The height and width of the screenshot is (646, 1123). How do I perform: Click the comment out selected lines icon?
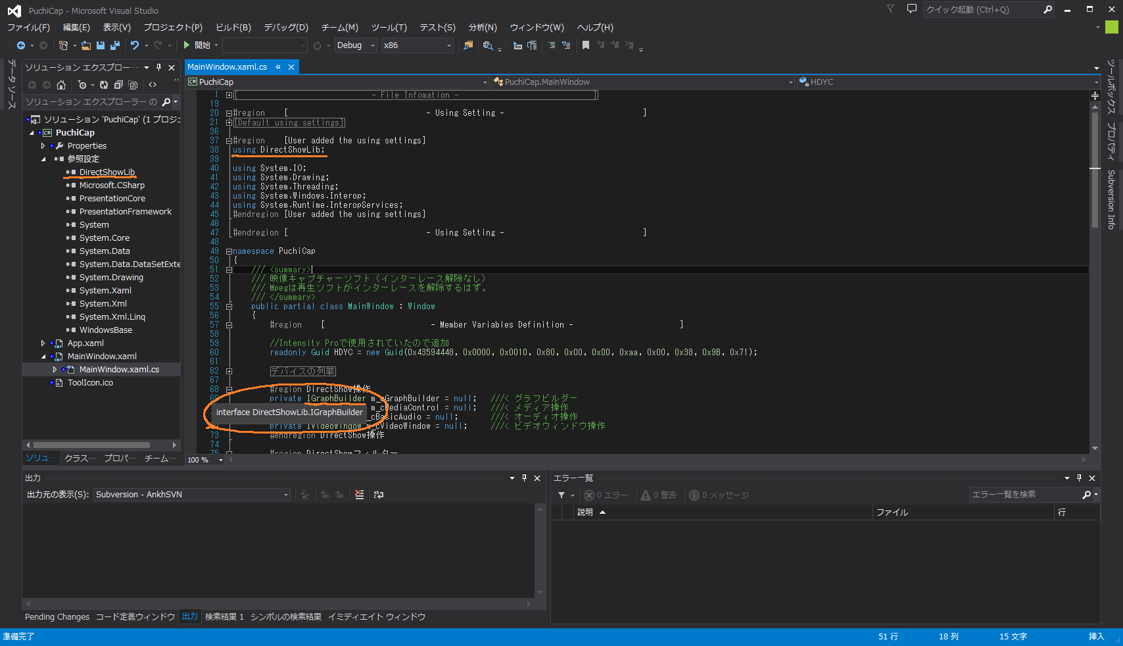click(x=552, y=45)
